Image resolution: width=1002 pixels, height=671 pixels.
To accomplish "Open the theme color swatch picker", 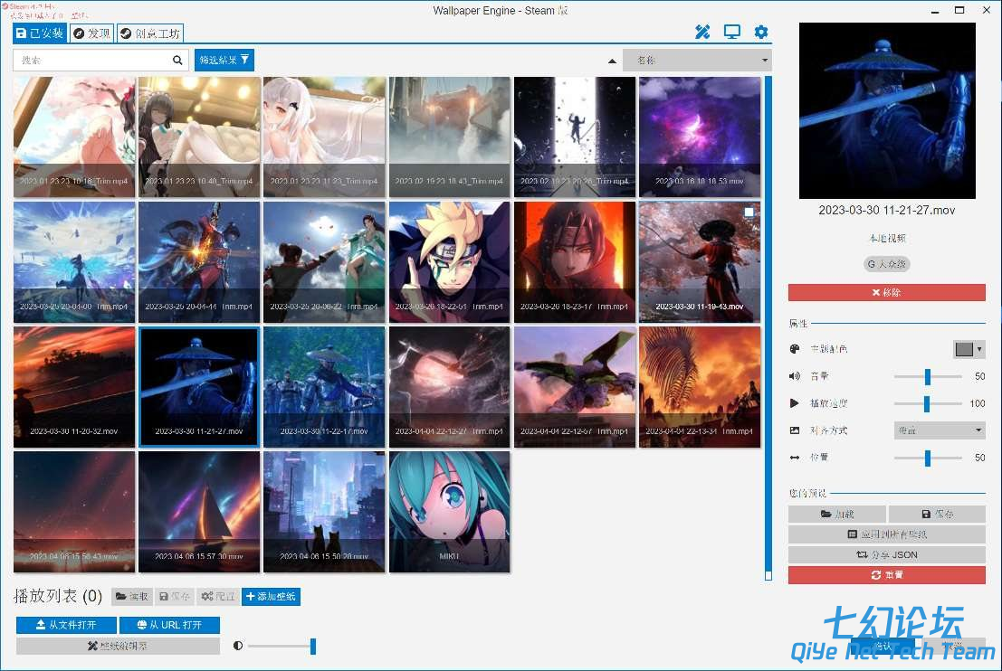I will coord(969,348).
